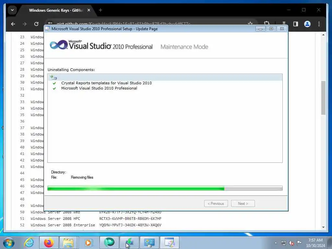Open the Chrome profile avatar

[307, 24]
